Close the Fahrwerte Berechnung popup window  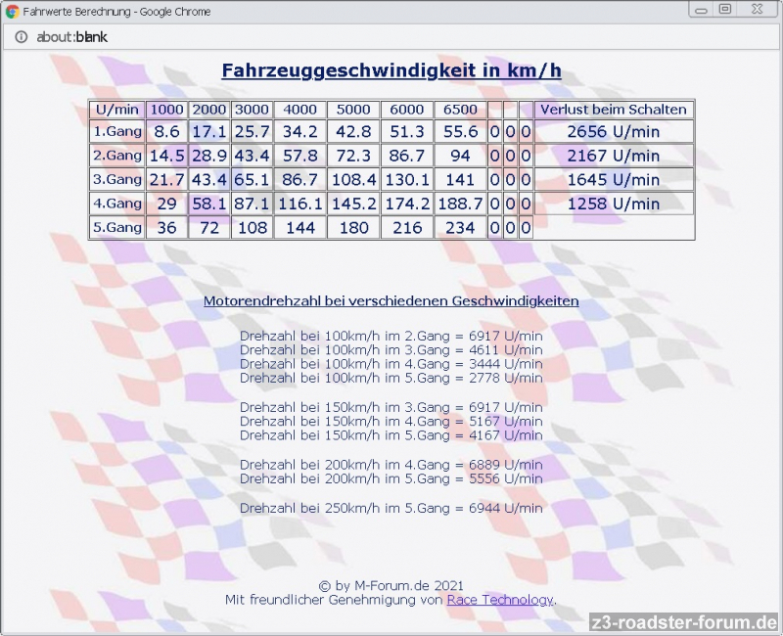759,9
